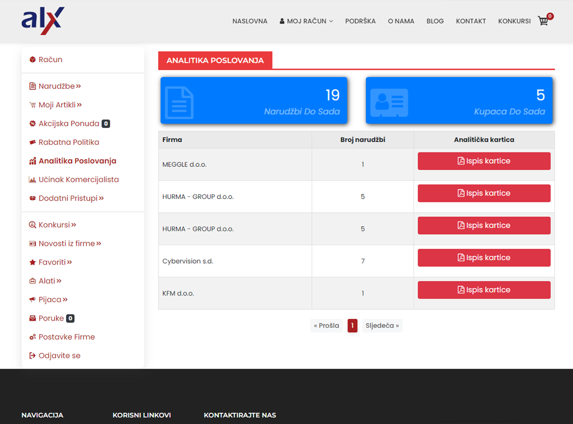Image resolution: width=573 pixels, height=424 pixels.
Task: Click the Narudžbe document icon
Action: click(x=32, y=86)
